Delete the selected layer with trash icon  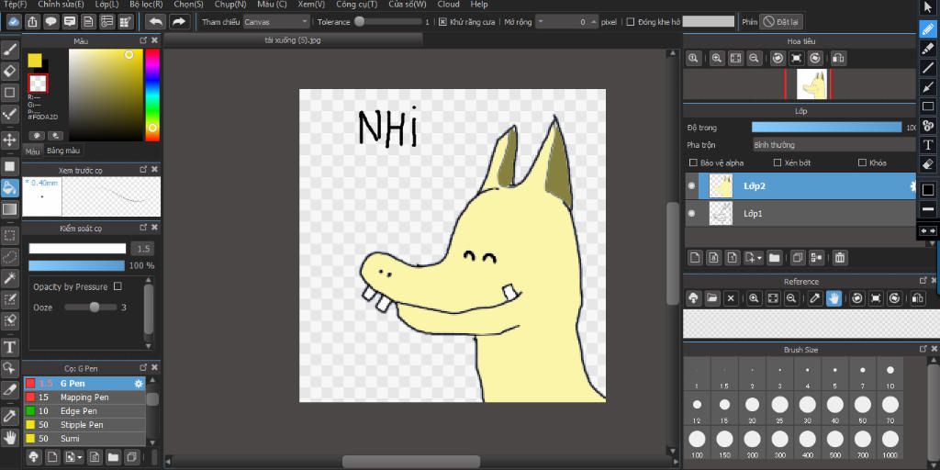point(840,258)
